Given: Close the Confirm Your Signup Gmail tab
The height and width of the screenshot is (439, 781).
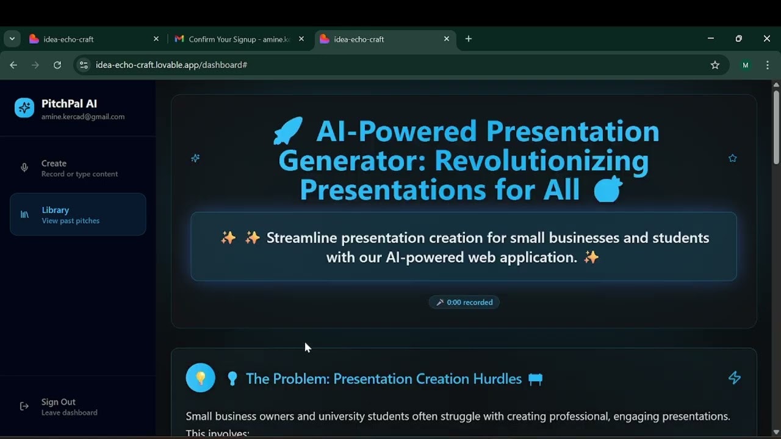Looking at the screenshot, I should pos(301,38).
